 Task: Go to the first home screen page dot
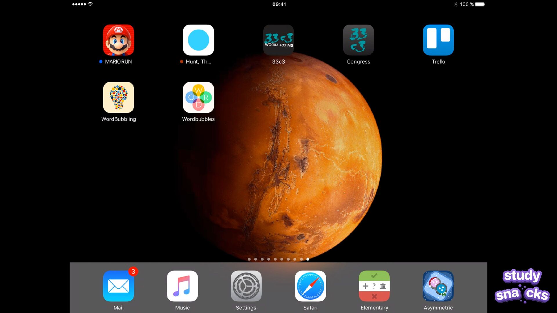coord(249,259)
